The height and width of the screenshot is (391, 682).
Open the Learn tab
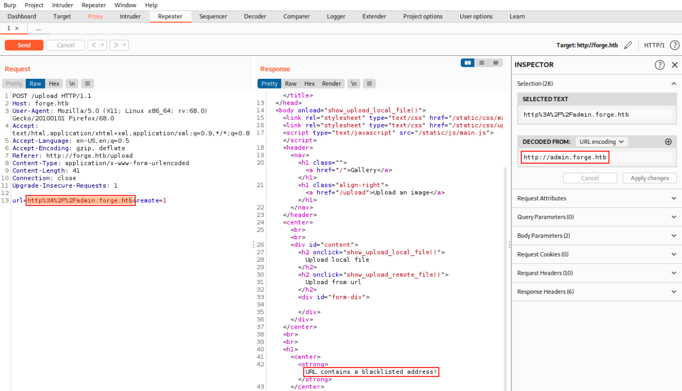tap(517, 17)
